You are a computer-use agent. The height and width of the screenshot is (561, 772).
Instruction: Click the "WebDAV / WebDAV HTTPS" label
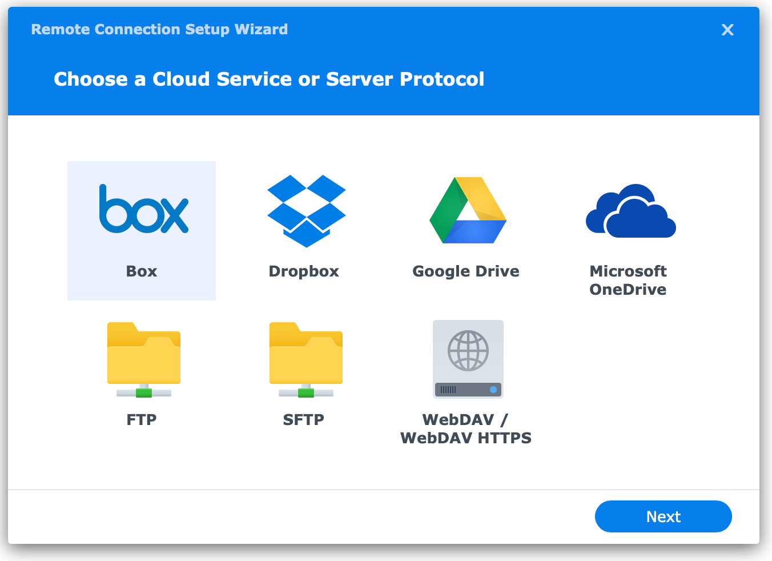466,428
